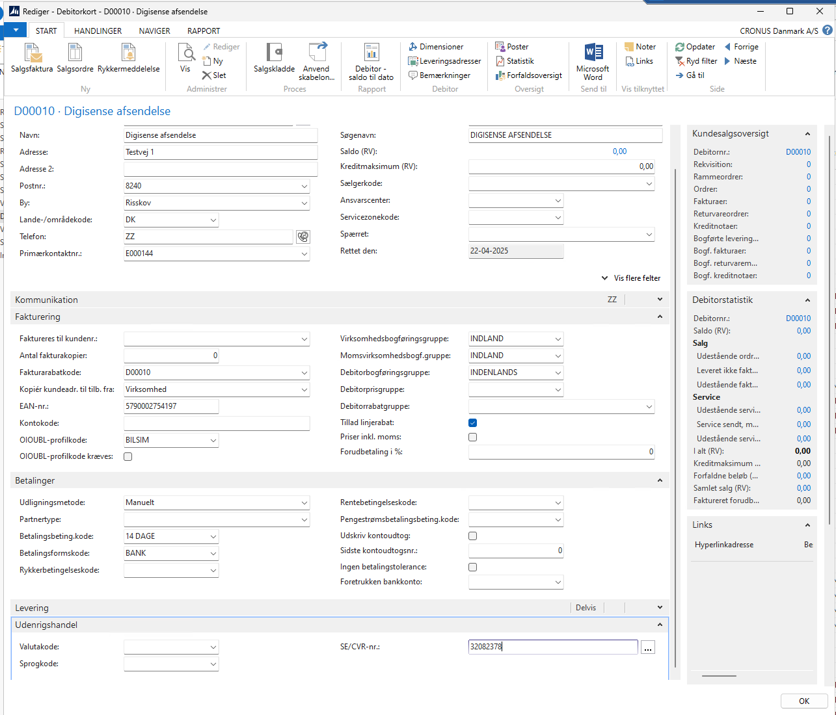Screen dimensions: 836x715
Task: Switch to the NAVIGER tab
Action: click(x=154, y=31)
